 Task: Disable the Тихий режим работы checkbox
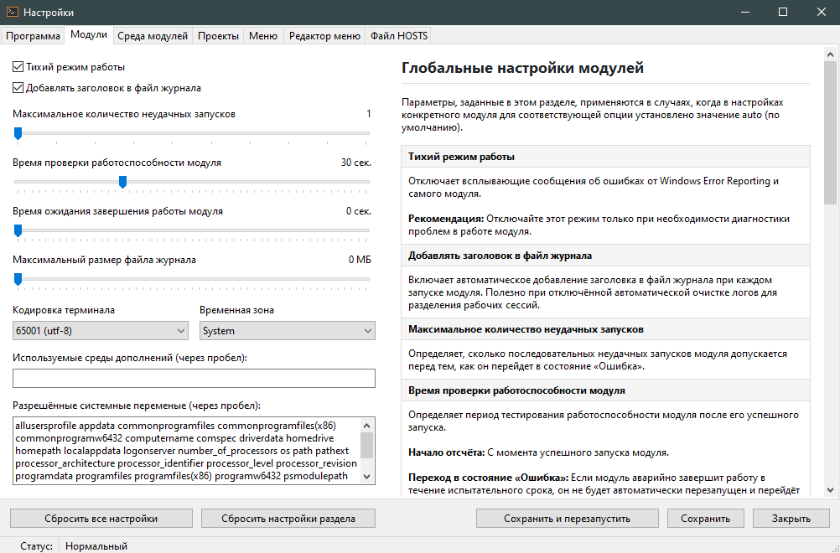pos(18,67)
